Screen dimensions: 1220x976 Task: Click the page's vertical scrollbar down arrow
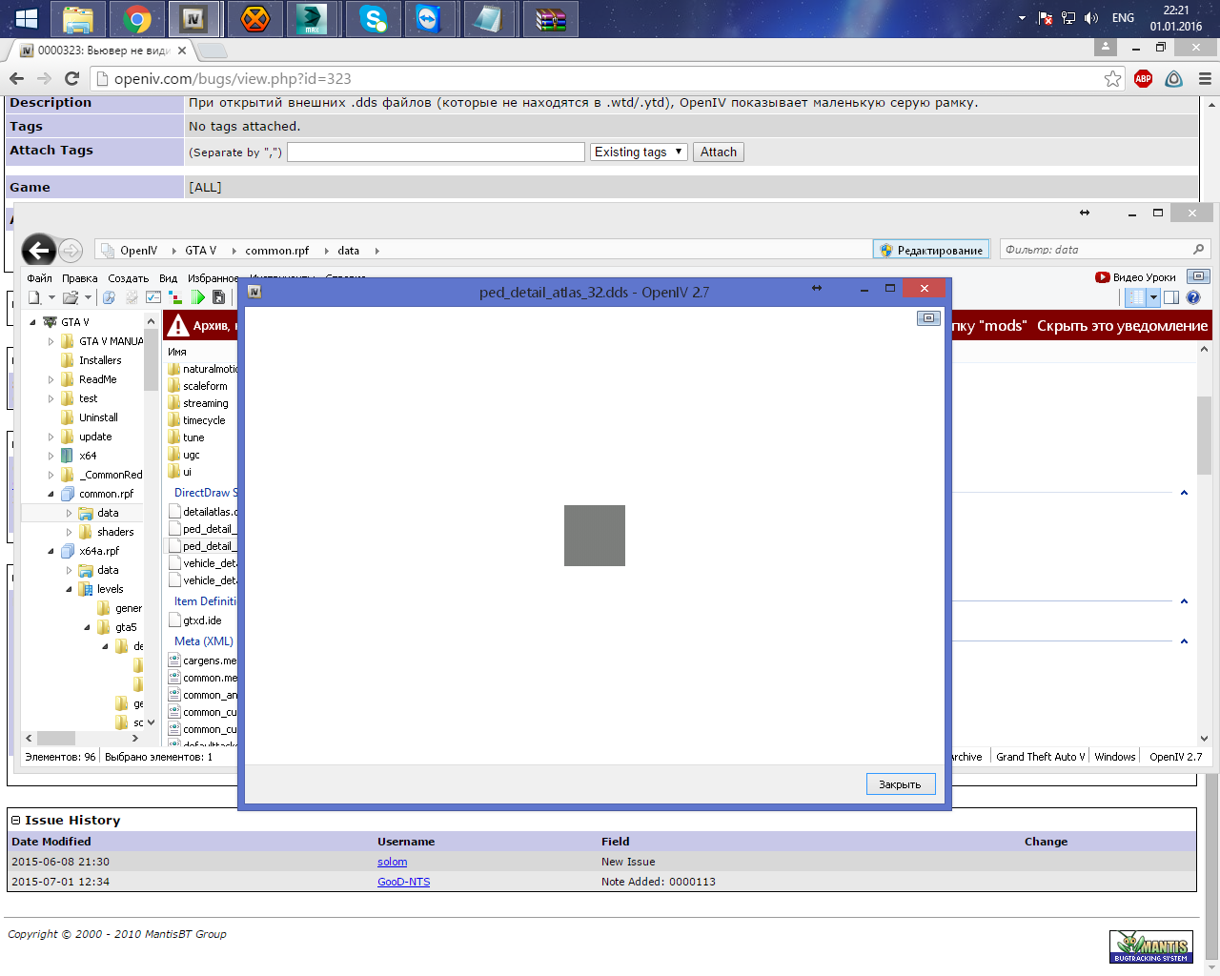(x=1211, y=967)
